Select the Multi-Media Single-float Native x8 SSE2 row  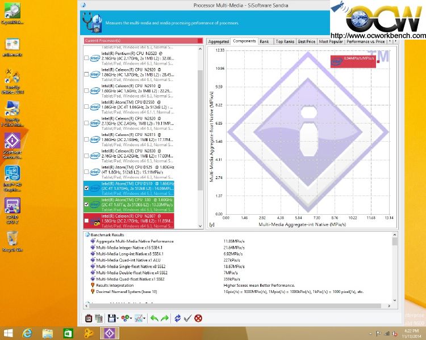131,266
